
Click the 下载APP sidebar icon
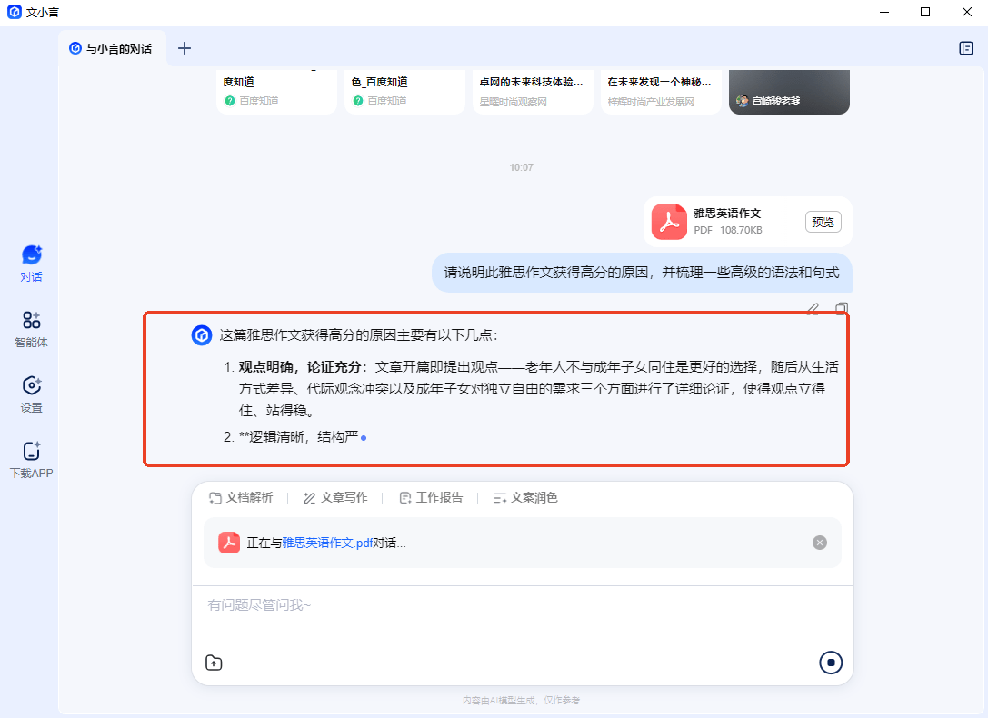[32, 460]
